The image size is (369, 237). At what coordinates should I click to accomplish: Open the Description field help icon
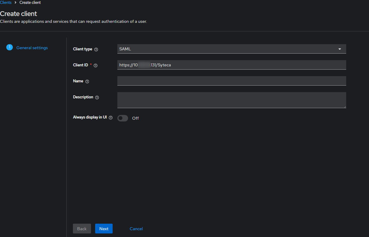[97, 97]
